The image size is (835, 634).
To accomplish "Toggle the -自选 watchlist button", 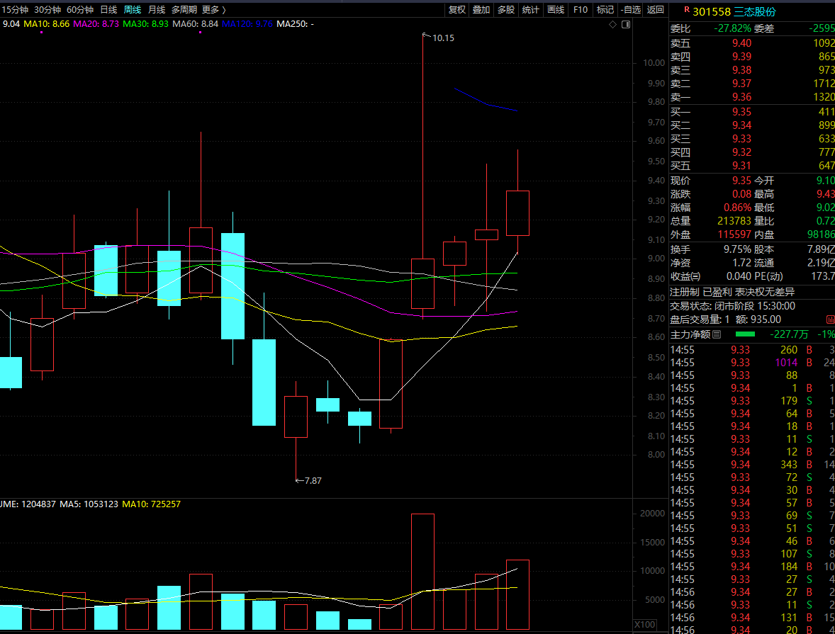I will [x=631, y=10].
